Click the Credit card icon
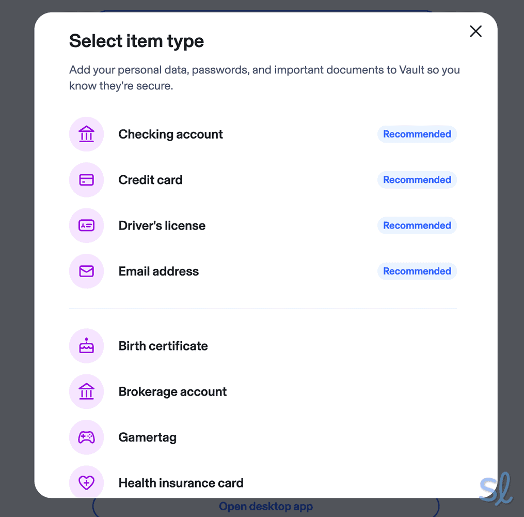The image size is (524, 517). (x=86, y=180)
